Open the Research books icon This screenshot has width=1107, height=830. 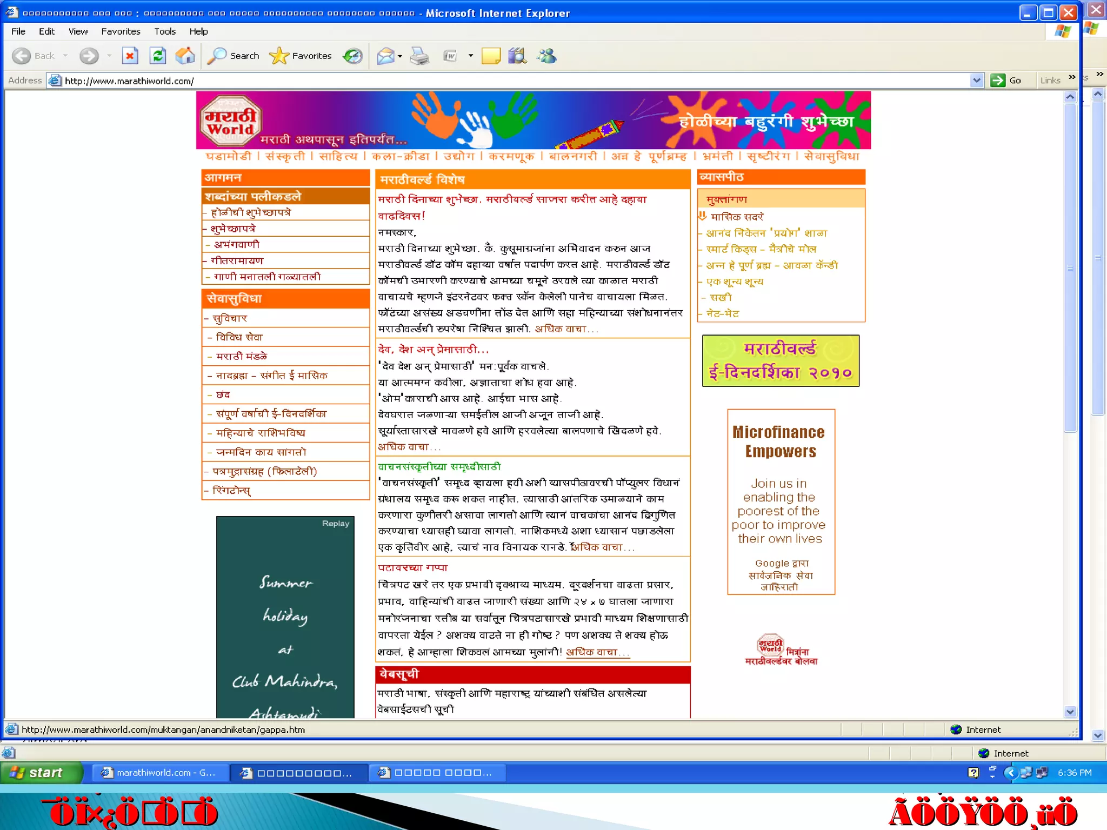click(517, 56)
